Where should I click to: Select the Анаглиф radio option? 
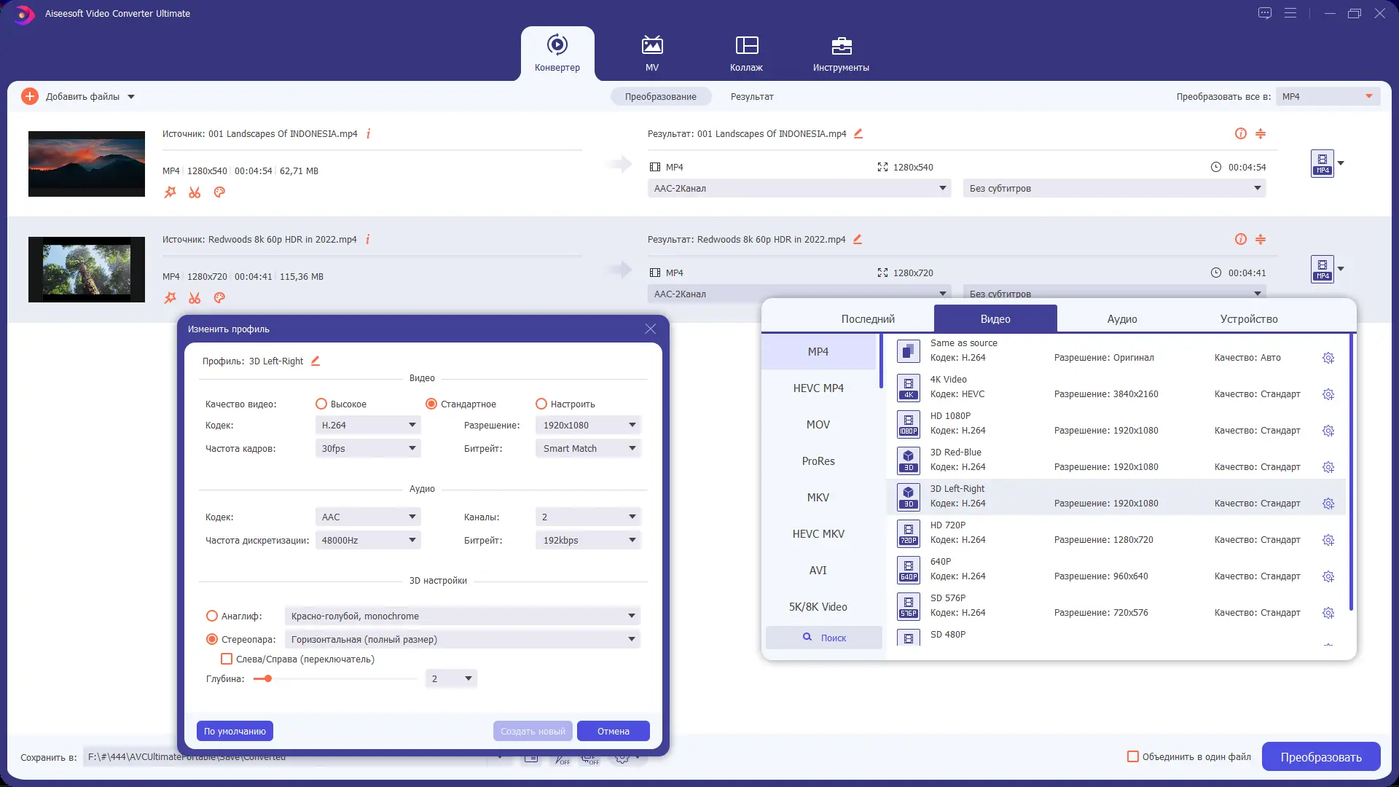212,616
